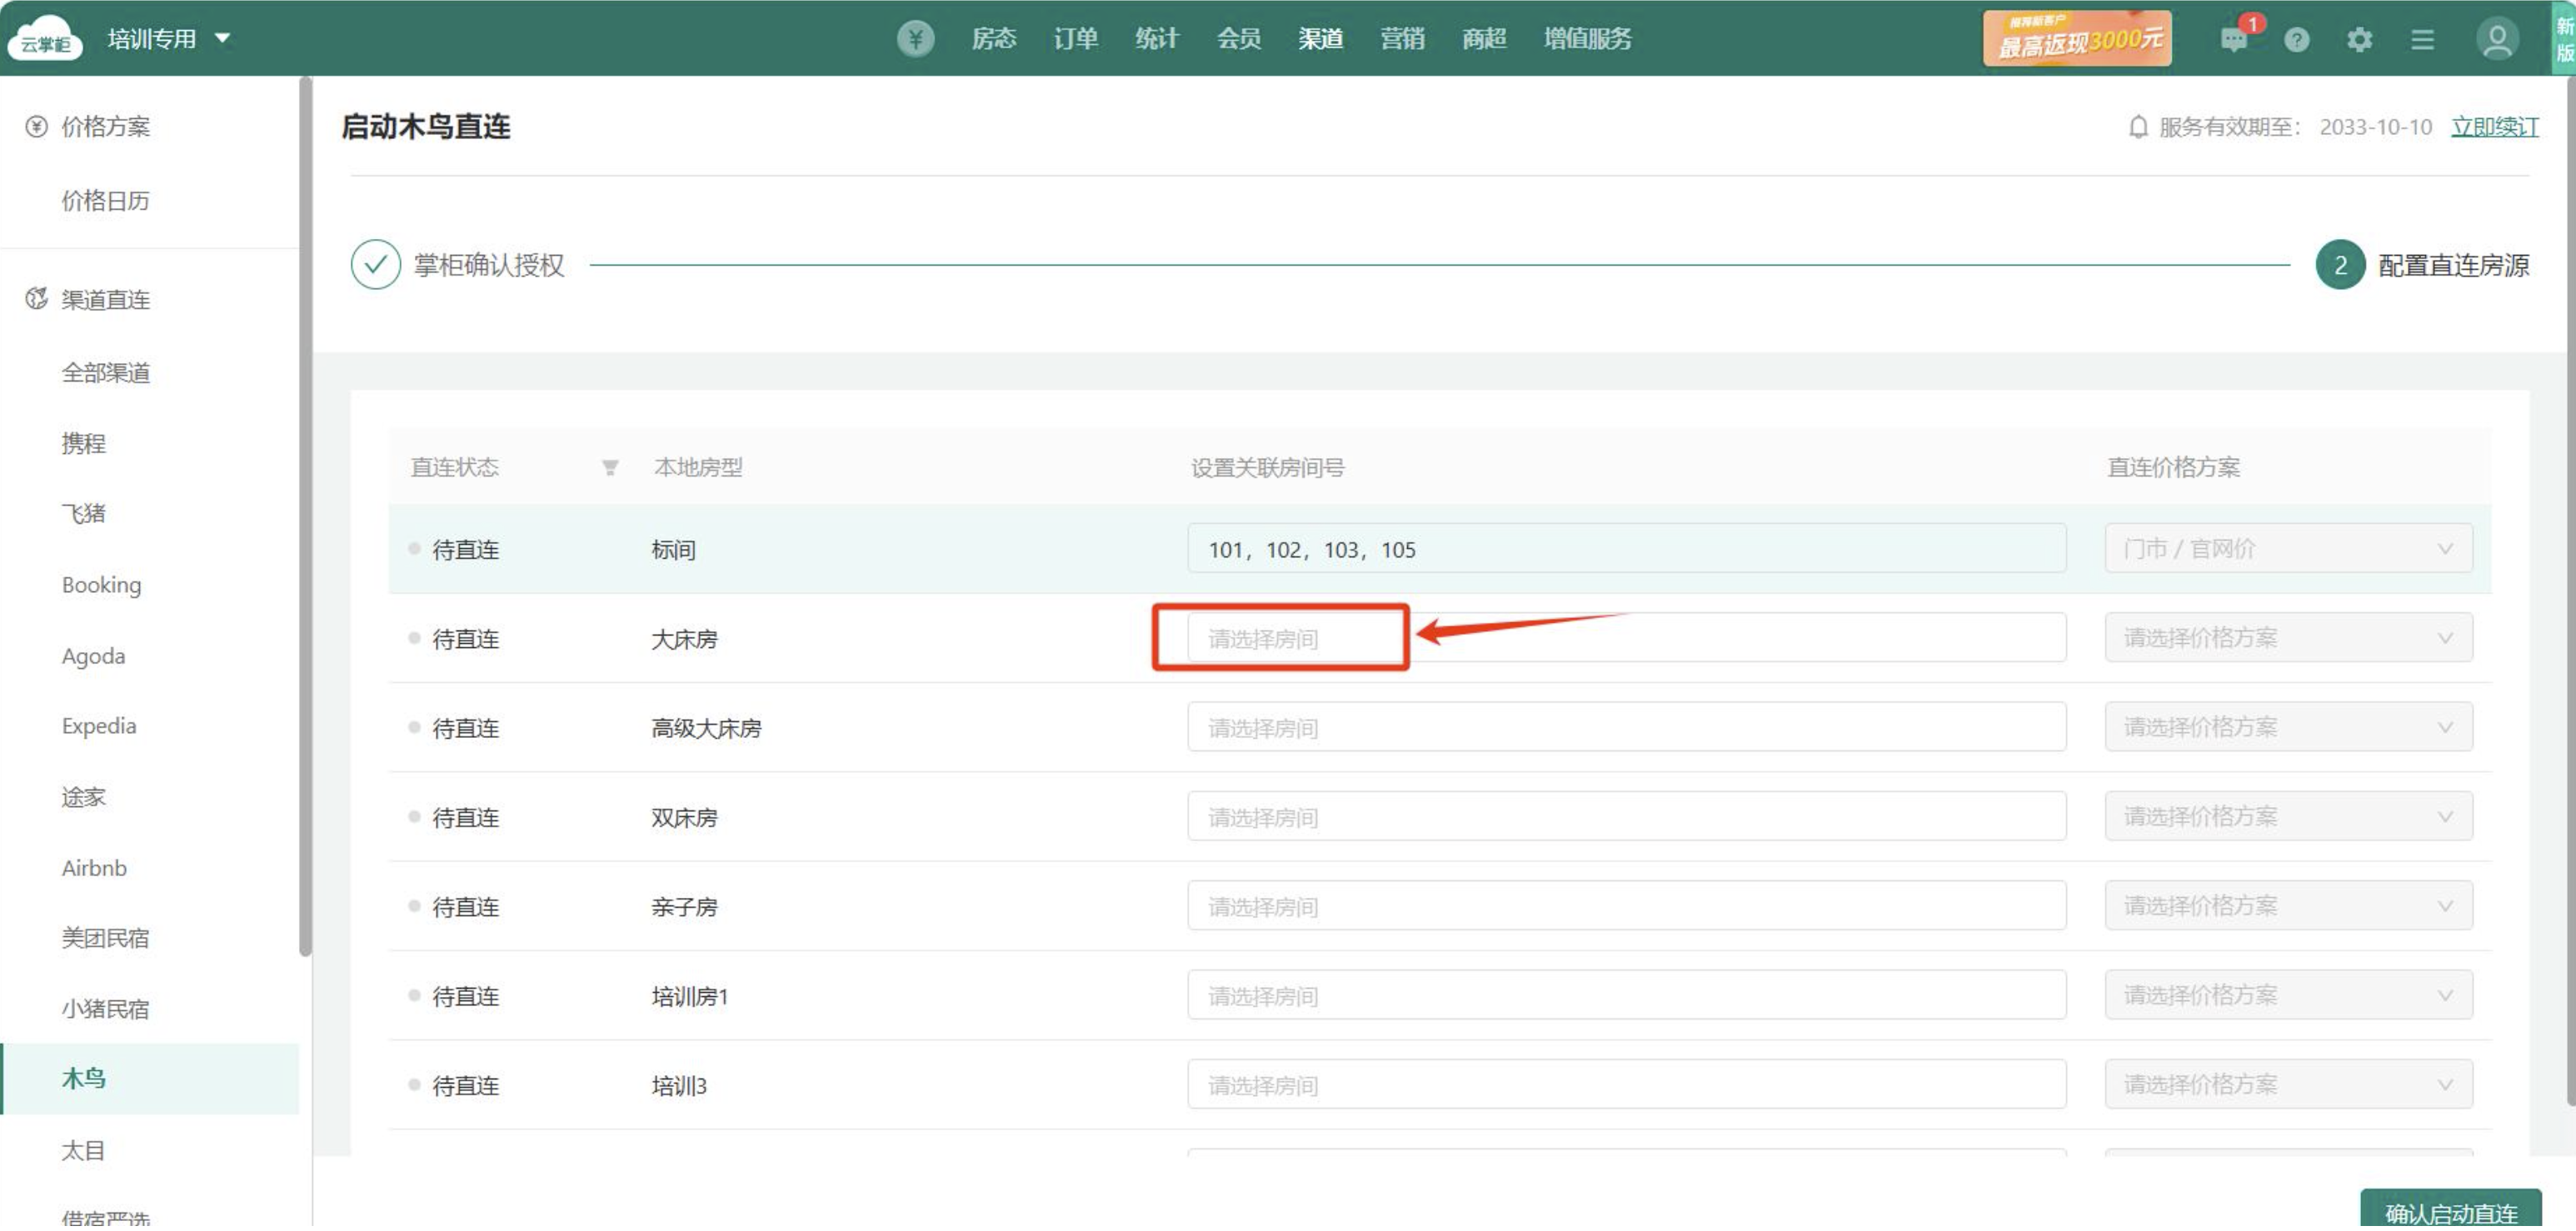Open the 增值服务 top menu
Screen dimensions: 2576x1231
(1587, 39)
